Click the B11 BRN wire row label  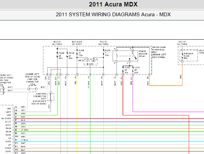tap(20, 147)
